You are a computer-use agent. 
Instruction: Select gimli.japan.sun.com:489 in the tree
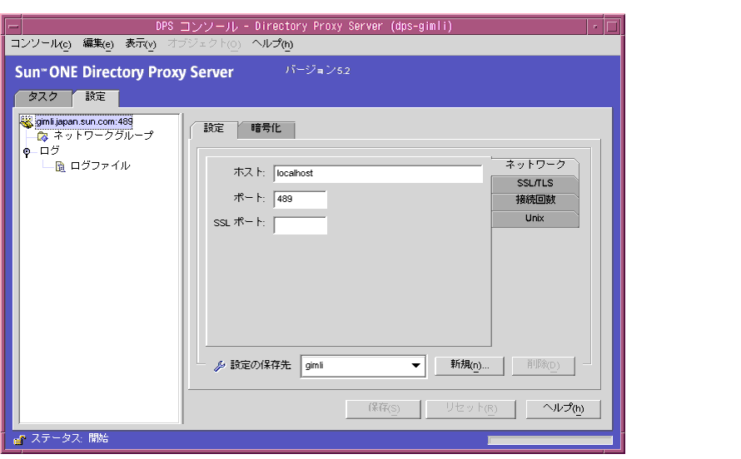84,121
